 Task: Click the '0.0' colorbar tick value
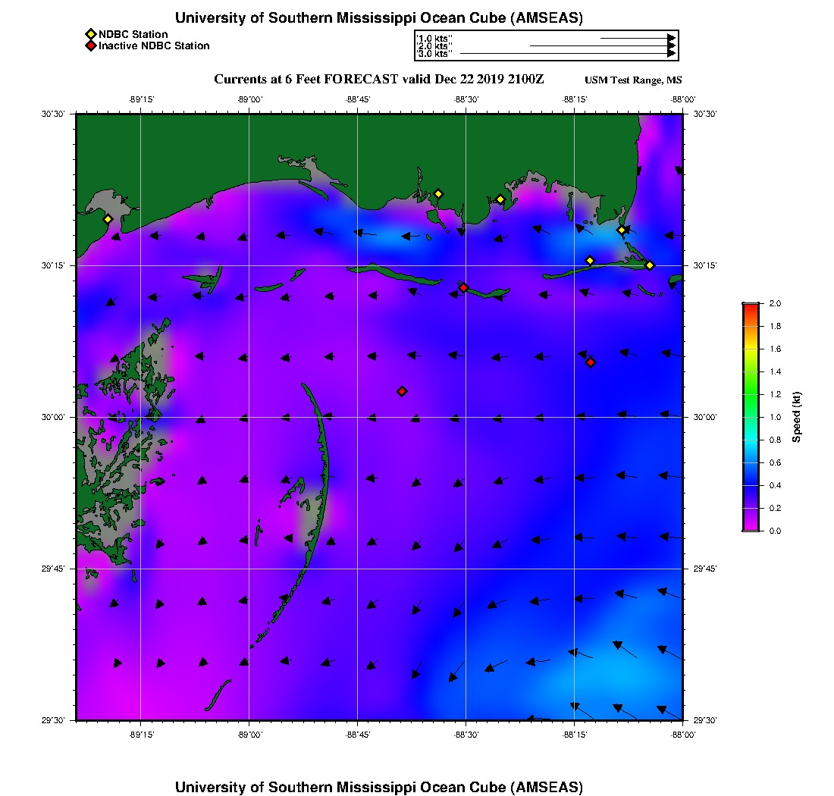coord(775,531)
